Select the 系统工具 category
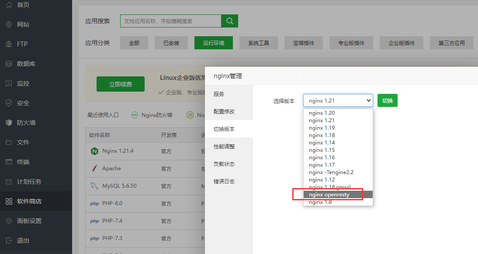478x254 pixels. (259, 43)
